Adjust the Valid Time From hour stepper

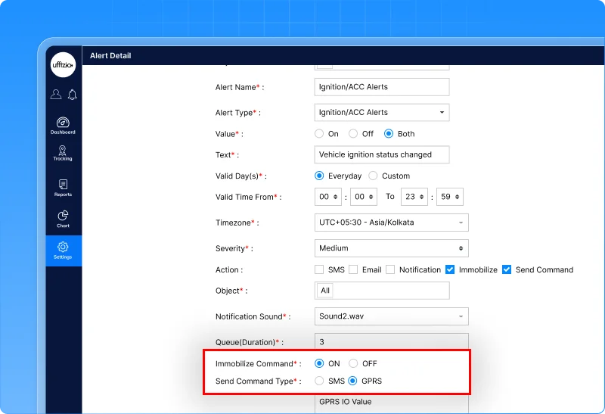328,197
